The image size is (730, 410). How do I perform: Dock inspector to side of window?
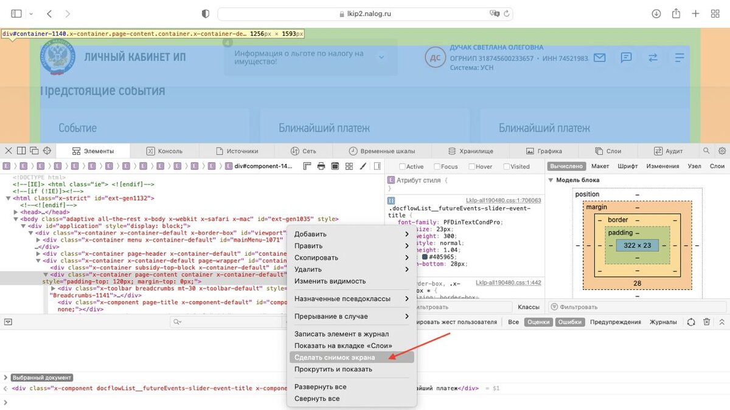coord(21,151)
